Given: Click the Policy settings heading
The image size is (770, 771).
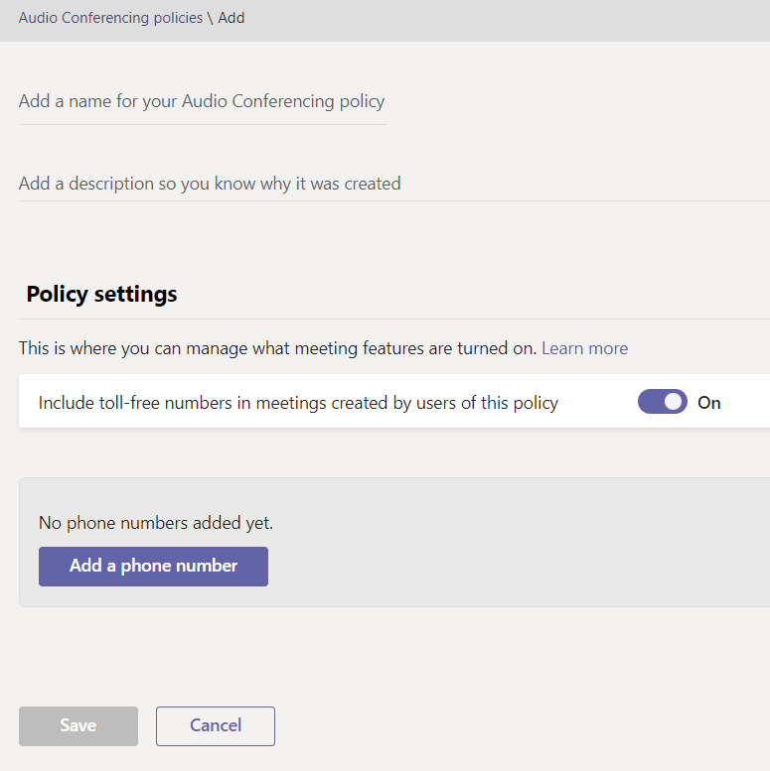Looking at the screenshot, I should tap(102, 294).
